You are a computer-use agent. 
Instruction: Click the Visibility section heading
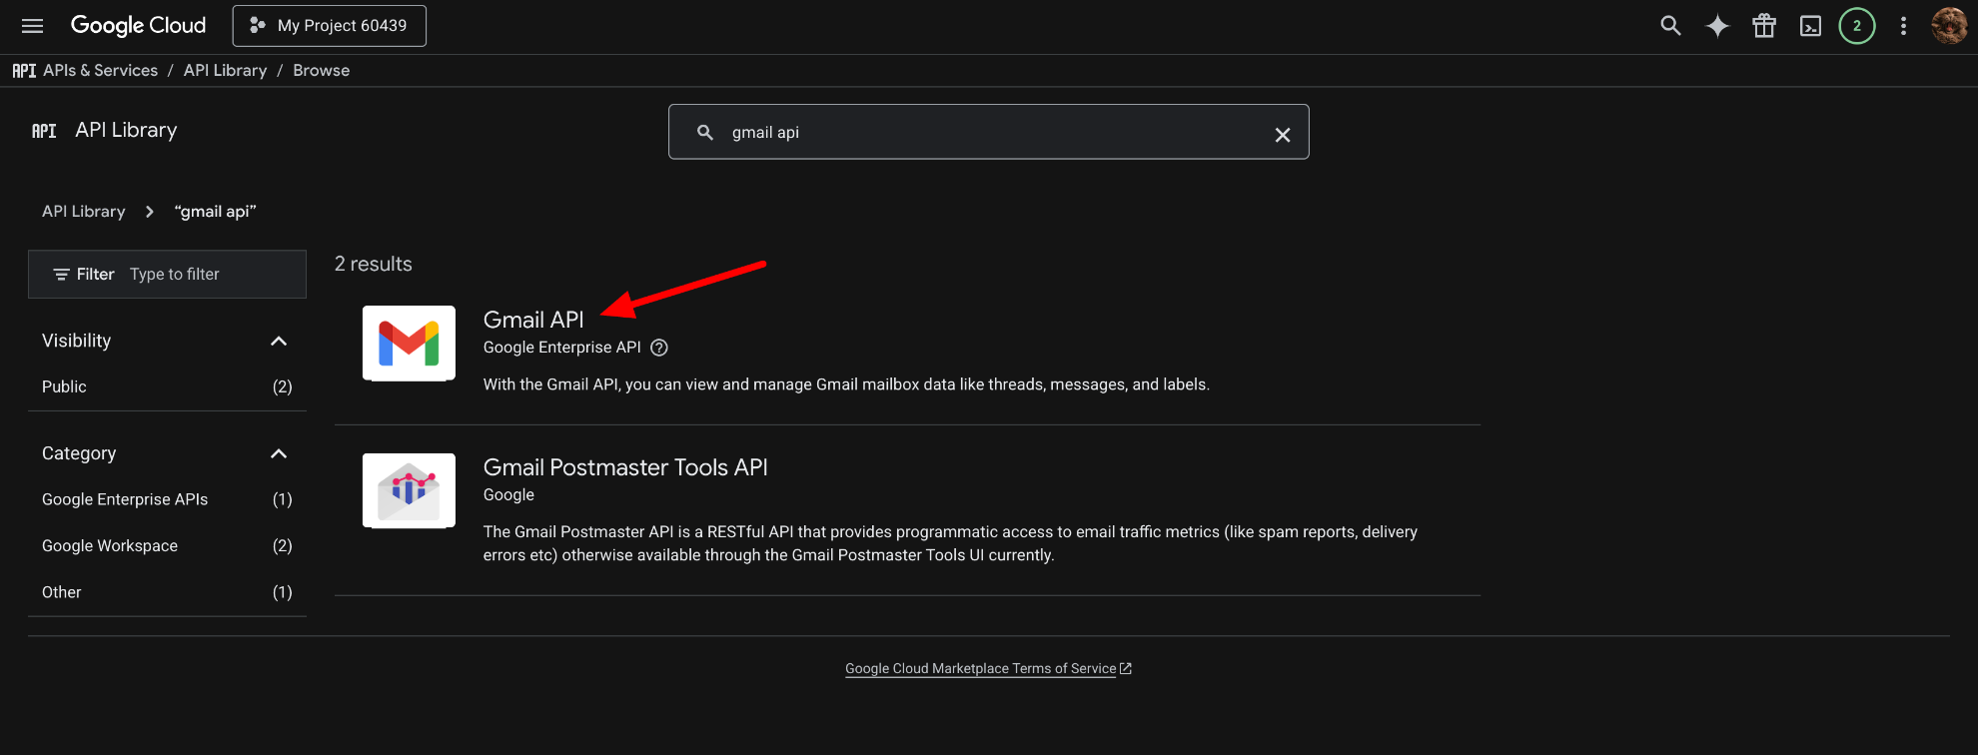(76, 341)
